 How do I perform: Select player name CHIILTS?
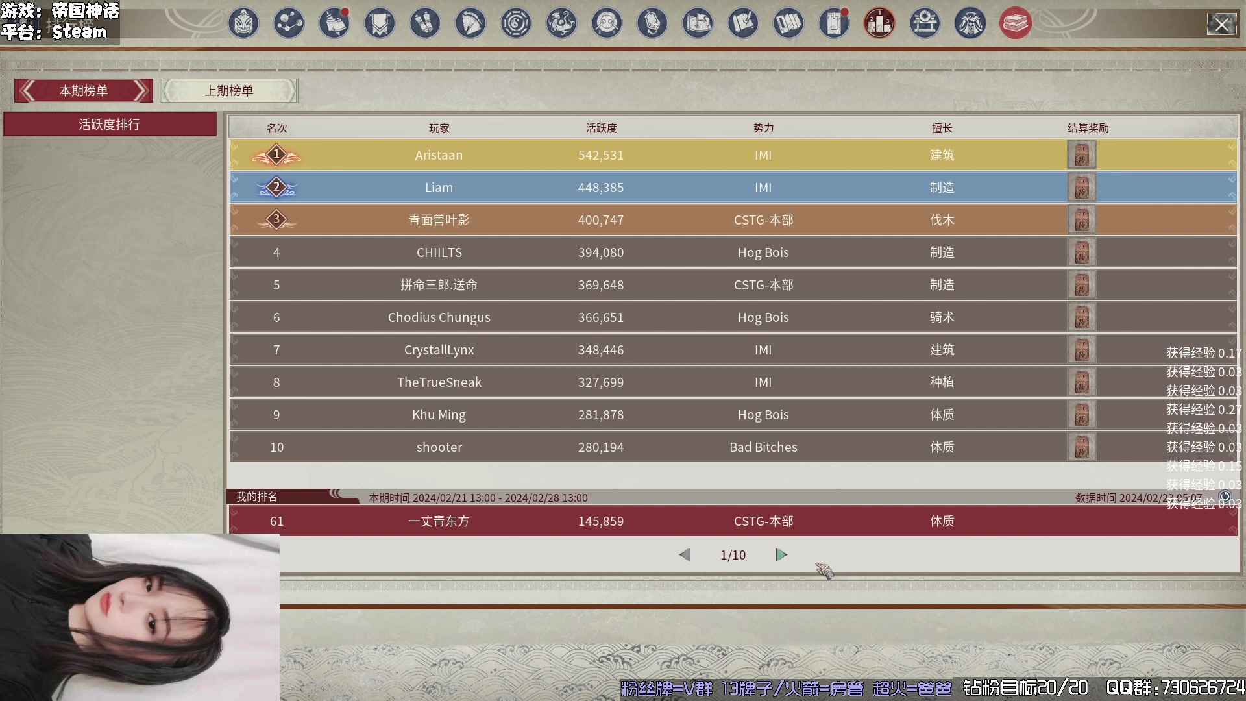click(x=439, y=252)
